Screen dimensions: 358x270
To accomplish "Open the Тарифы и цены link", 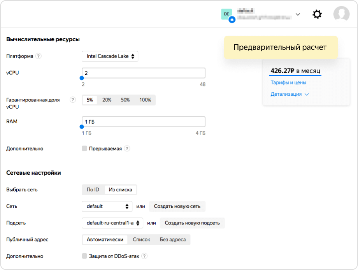I will [x=288, y=82].
